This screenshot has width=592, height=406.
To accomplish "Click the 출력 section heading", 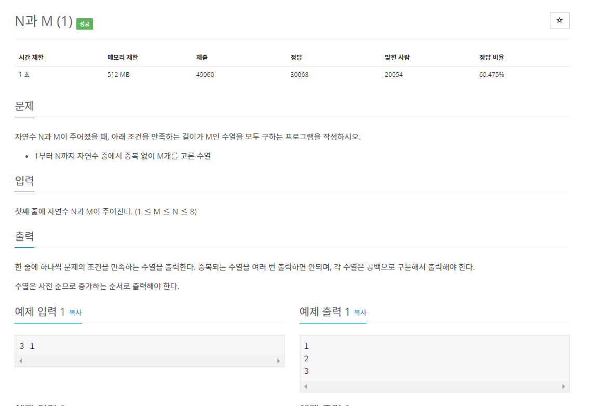I will coord(24,236).
